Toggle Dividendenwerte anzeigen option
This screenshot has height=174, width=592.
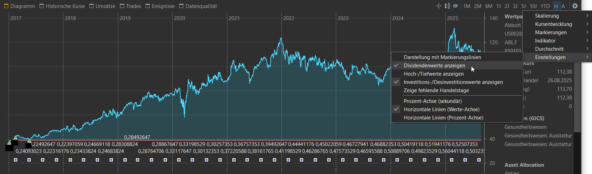(434, 66)
